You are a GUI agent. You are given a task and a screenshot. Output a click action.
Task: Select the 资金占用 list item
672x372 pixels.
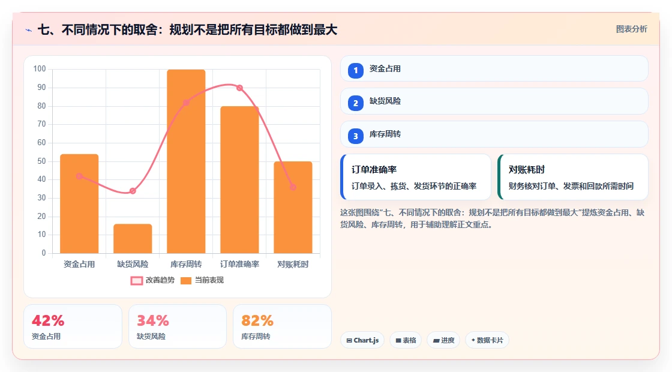494,68
